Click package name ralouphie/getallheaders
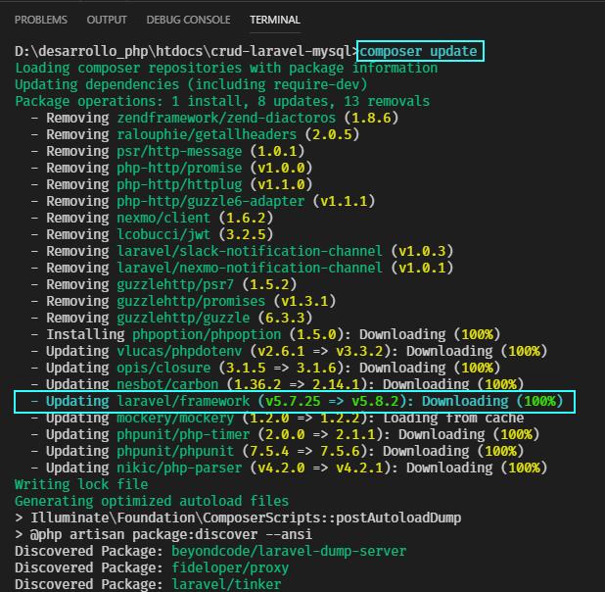This screenshot has height=592, width=605. tap(207, 134)
